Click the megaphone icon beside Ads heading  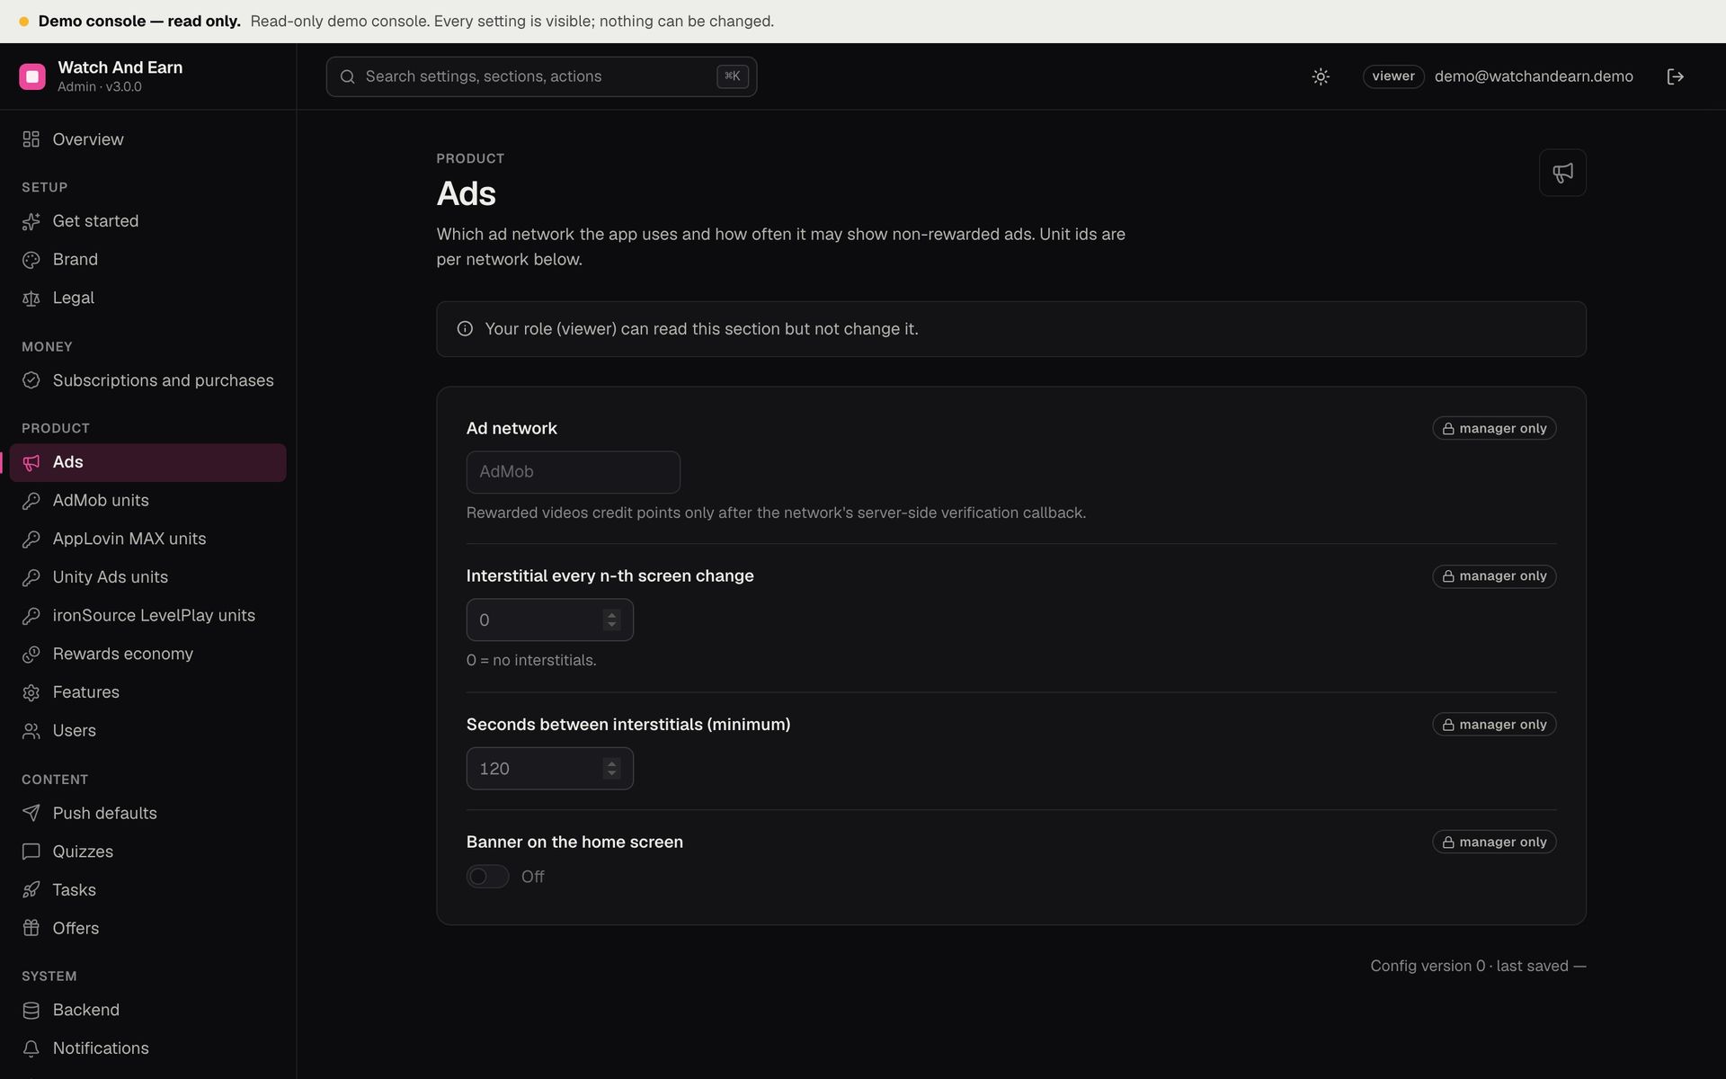pos(1562,173)
